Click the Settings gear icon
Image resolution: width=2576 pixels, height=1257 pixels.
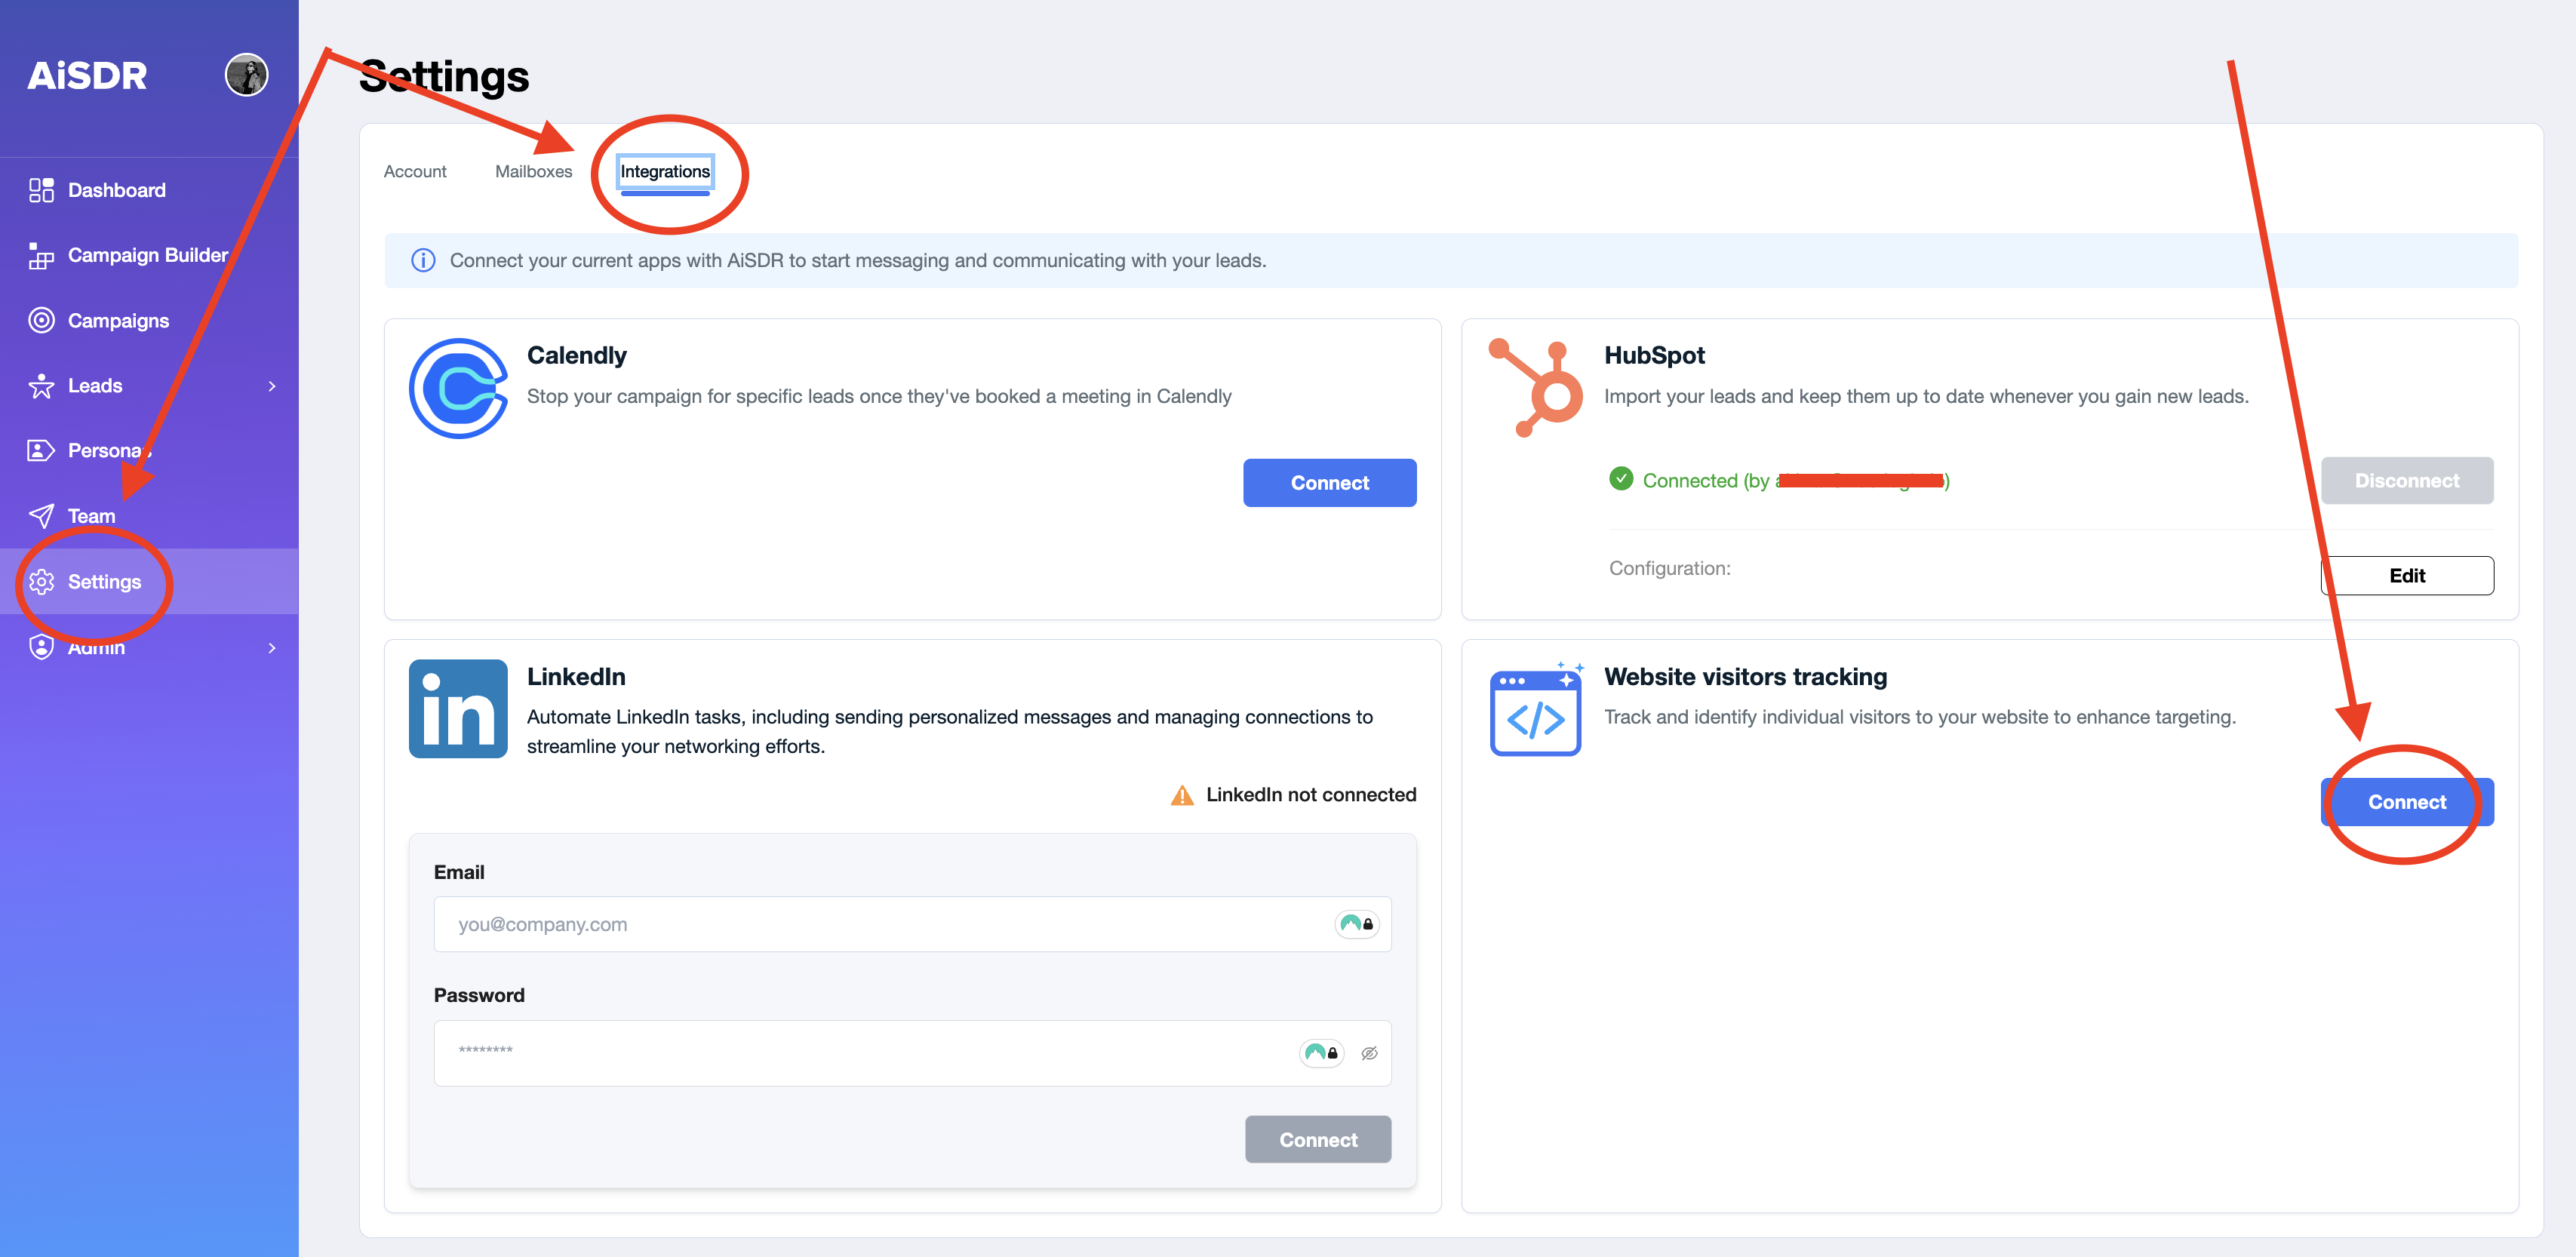click(41, 582)
